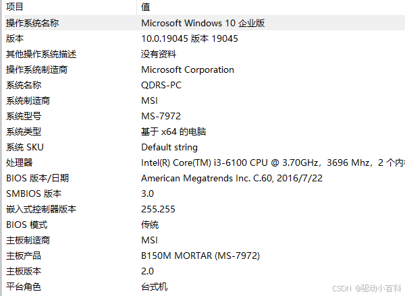Select the 操作系统名称 row
The height and width of the screenshot is (296, 405).
[205, 23]
